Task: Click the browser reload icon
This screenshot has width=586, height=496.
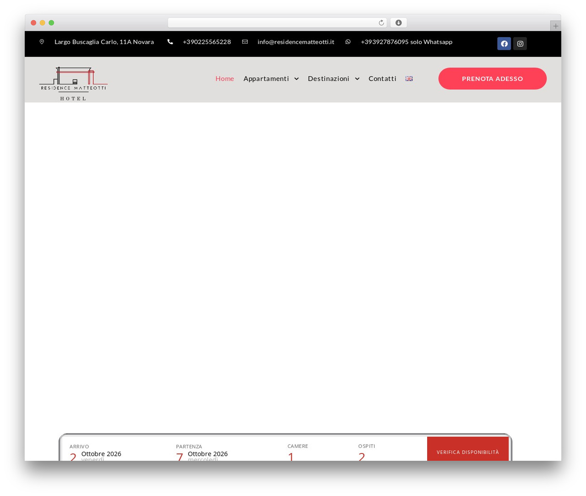Action: 381,23
